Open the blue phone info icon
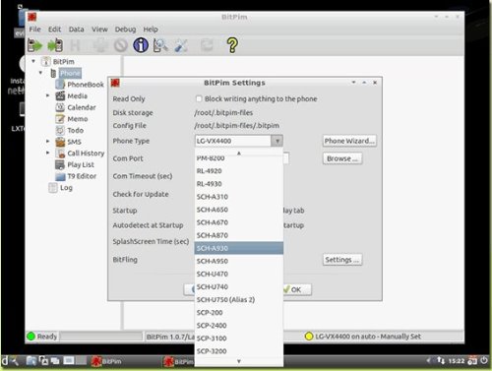The width and height of the screenshot is (492, 371). 141,45
